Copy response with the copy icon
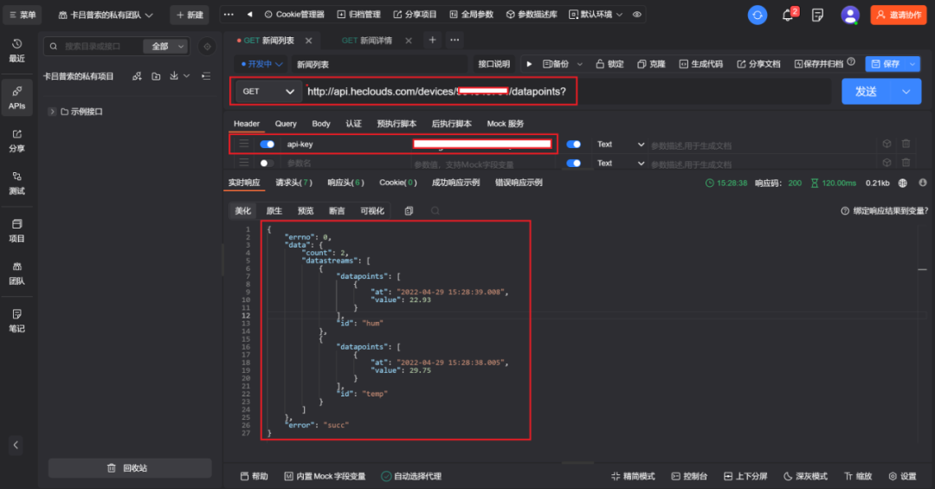935x489 pixels. tap(409, 210)
